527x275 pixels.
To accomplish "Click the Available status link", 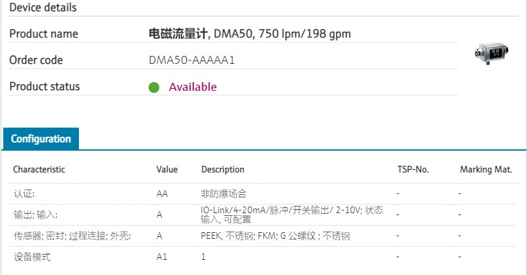I will point(192,87).
